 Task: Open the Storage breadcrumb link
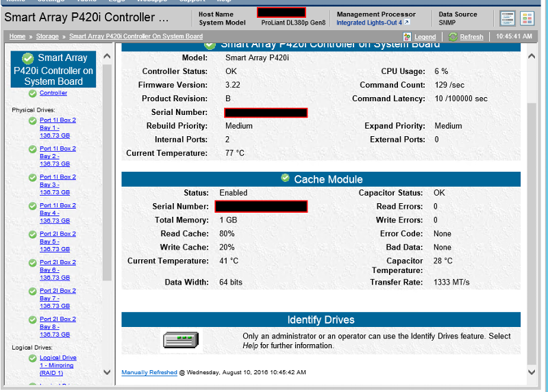pyautogui.click(x=47, y=36)
